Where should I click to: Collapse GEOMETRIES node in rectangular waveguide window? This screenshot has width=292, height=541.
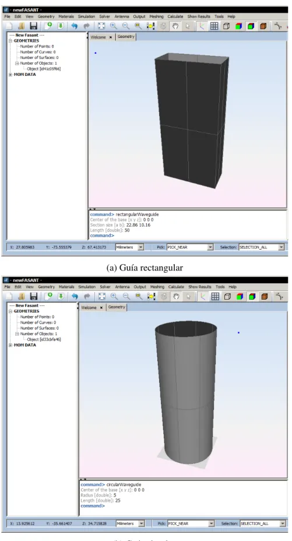point(10,41)
